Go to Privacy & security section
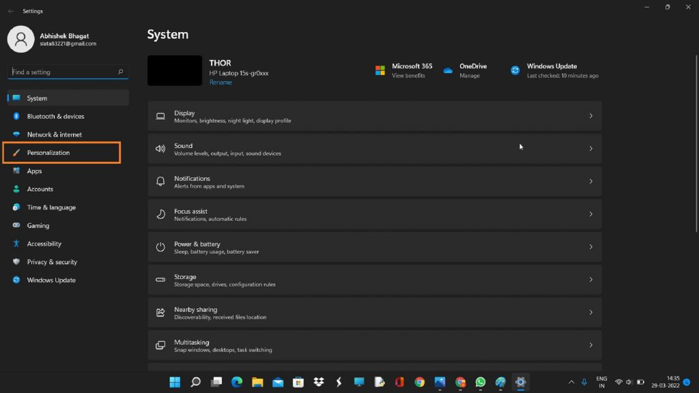Screen dimensions: 699x393 52,262
